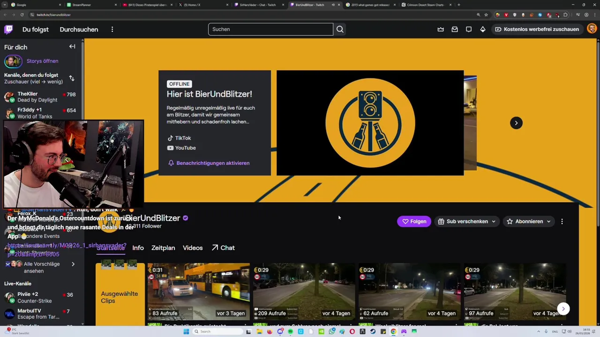Open the Storys avatar ring

(13, 61)
